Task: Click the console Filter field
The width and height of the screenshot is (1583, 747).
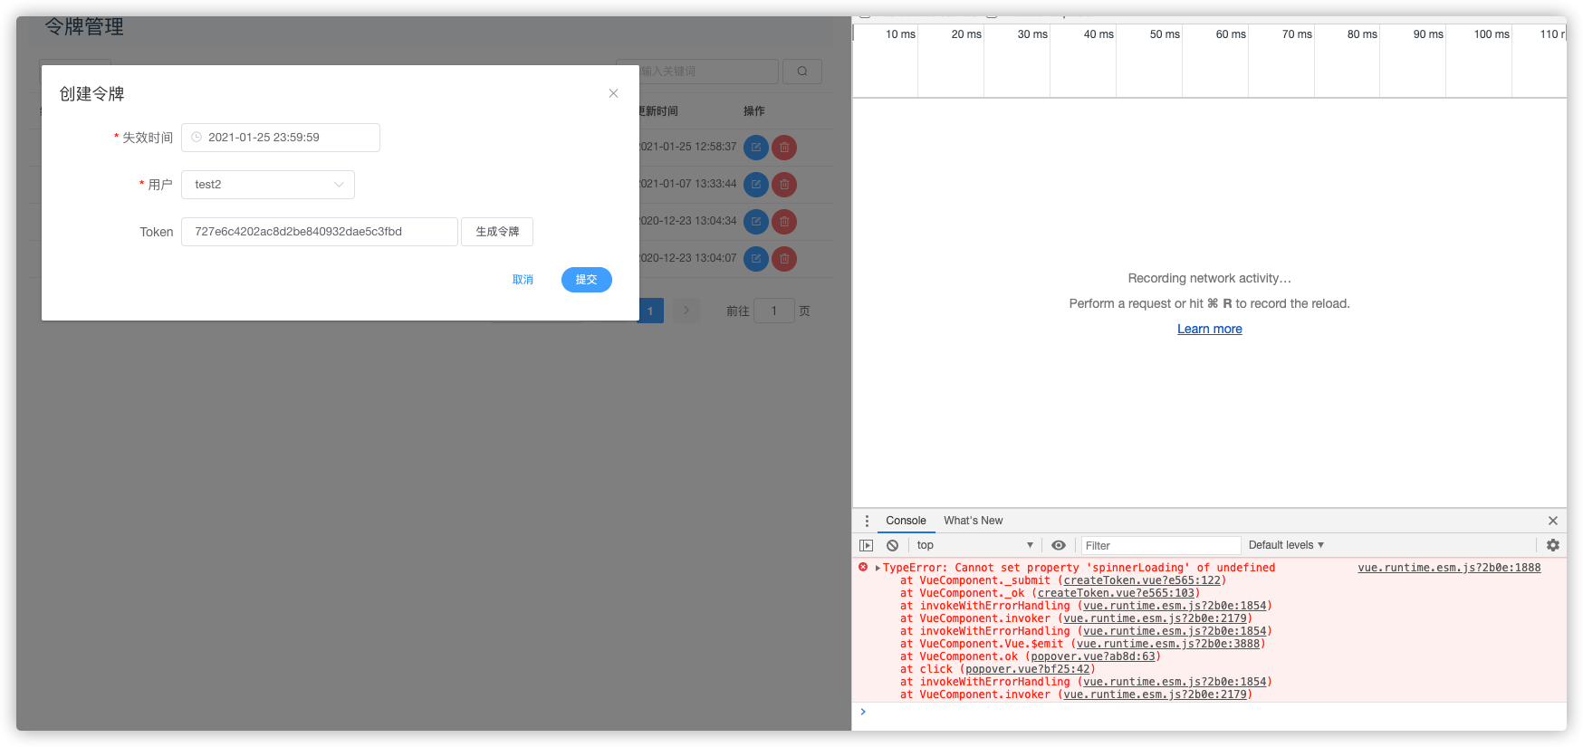Action: click(1161, 545)
